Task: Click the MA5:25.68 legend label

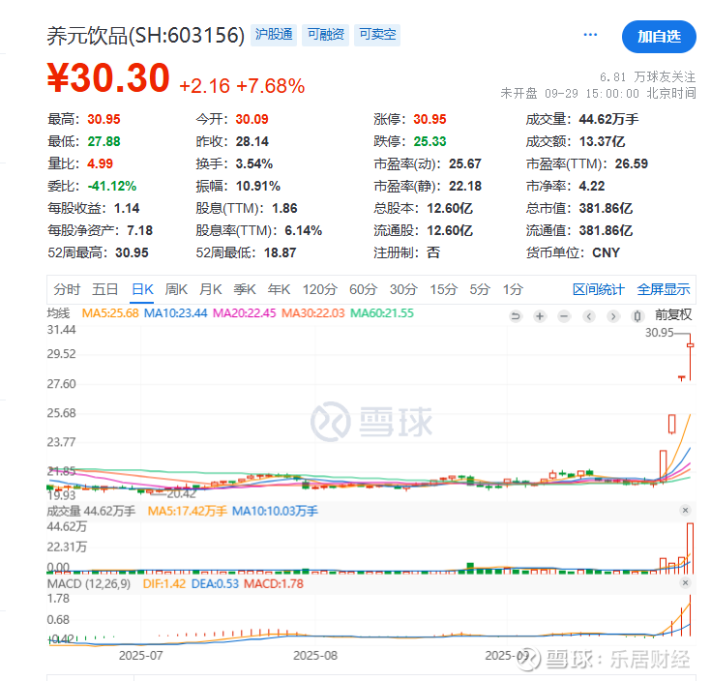Action: pos(110,313)
